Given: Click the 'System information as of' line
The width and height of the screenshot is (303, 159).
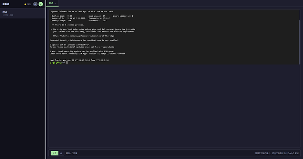Looking at the screenshot, I should tap(82, 11).
